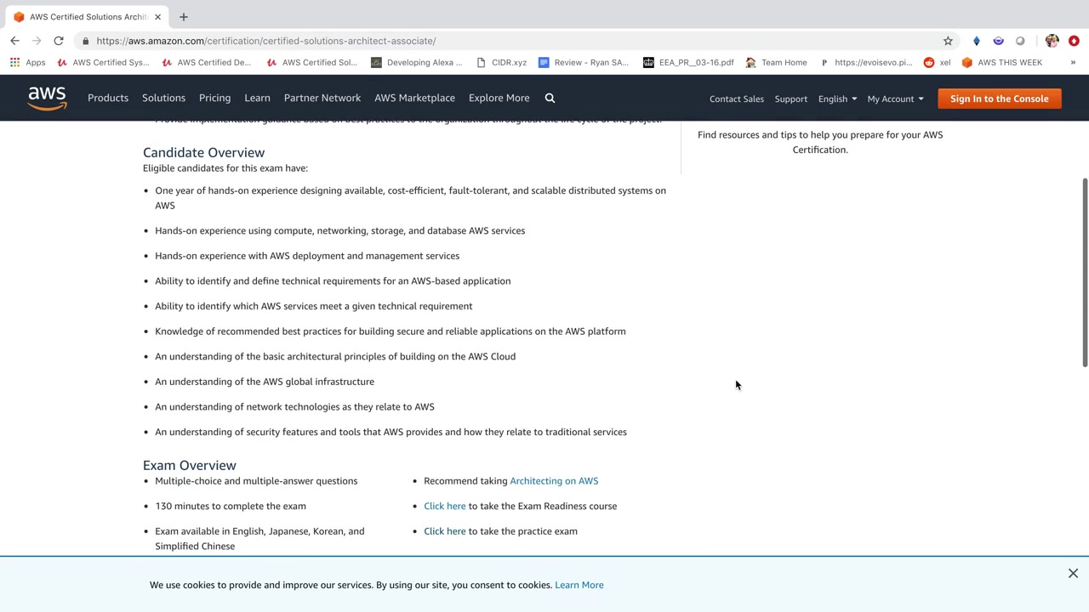Click the gray sphere extension icon
This screenshot has width=1089, height=612.
[1020, 41]
